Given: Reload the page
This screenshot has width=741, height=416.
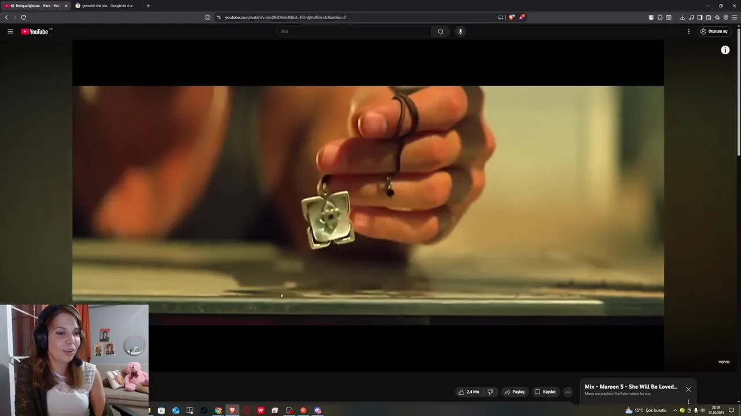Looking at the screenshot, I should tap(24, 17).
